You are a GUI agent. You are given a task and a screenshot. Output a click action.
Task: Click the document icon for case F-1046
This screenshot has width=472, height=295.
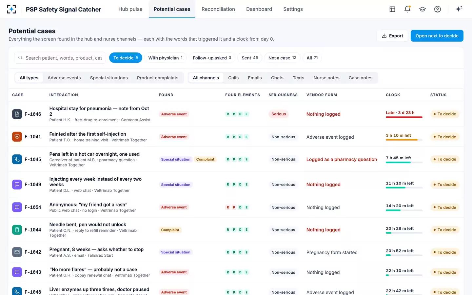17,114
